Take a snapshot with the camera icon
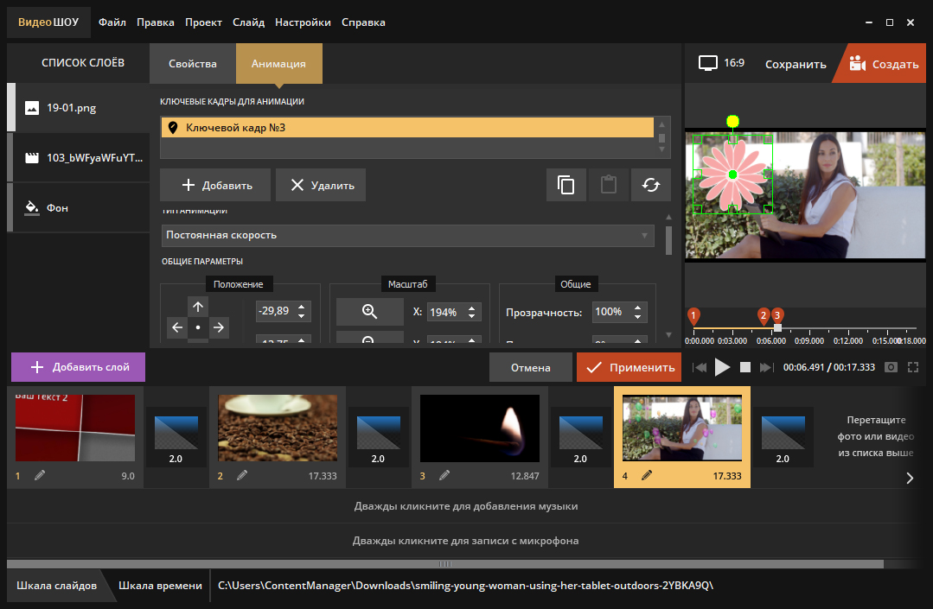Viewport: 933px width, 609px height. [x=891, y=367]
